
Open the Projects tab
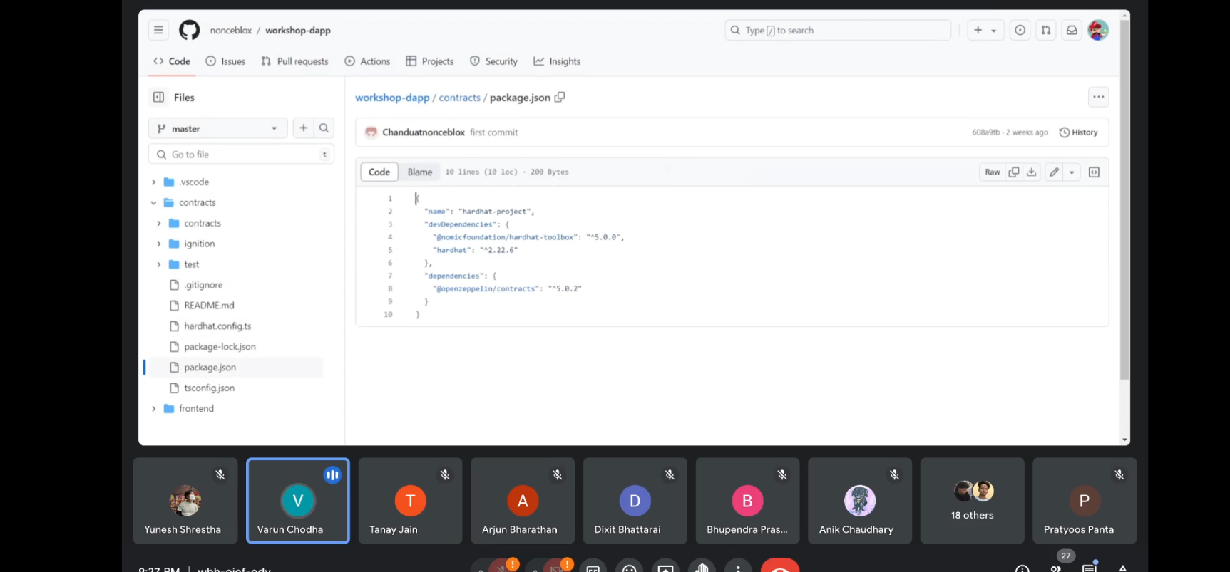click(429, 61)
